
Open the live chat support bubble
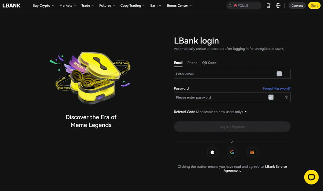point(311,177)
